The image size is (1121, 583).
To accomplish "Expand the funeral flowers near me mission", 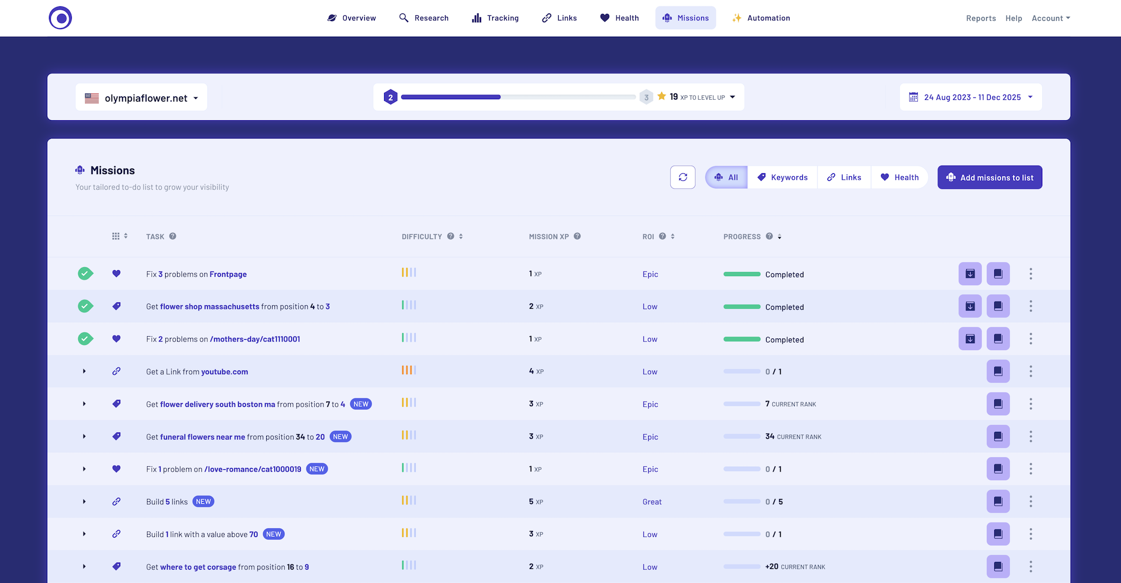I will coord(84,437).
